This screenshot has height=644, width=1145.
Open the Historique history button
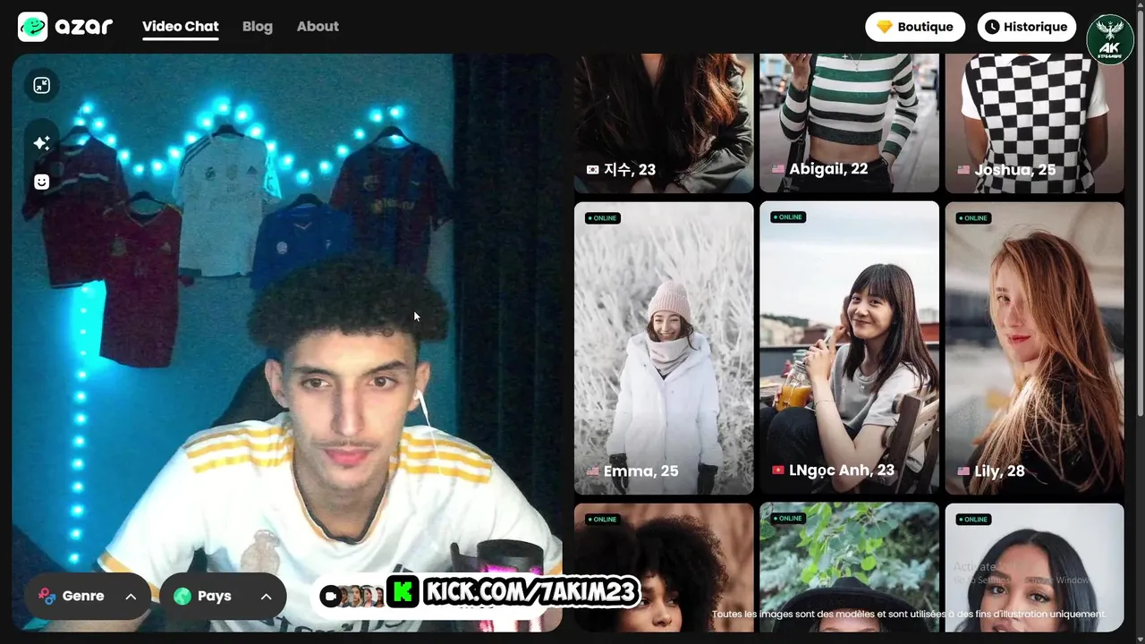(1027, 27)
